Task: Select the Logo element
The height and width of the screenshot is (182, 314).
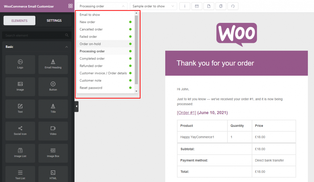Action: pyautogui.click(x=20, y=64)
